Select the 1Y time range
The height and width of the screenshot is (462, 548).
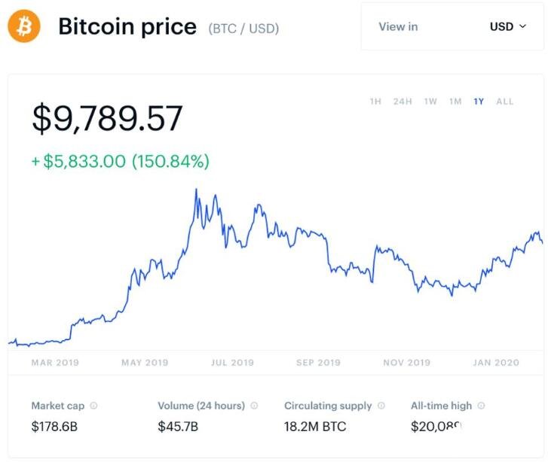click(x=479, y=102)
